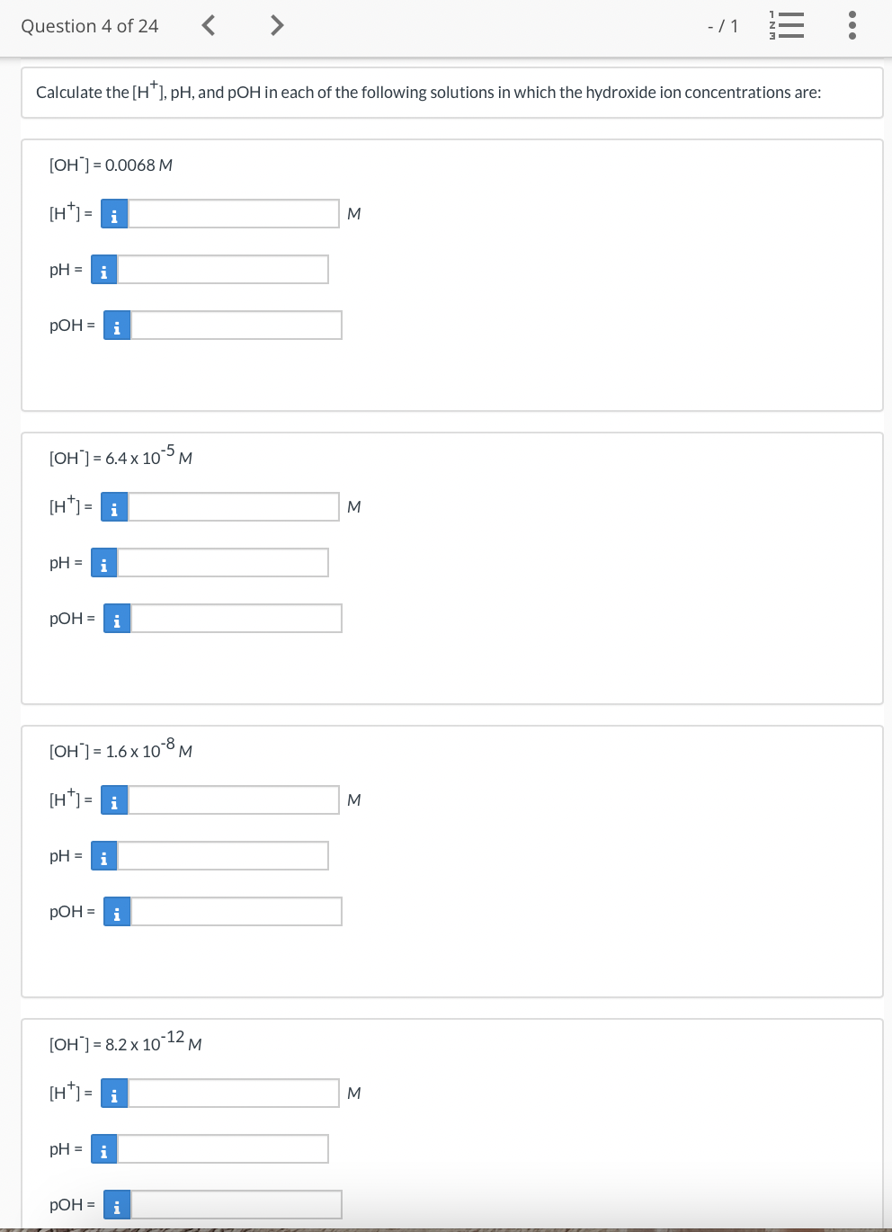
Task: Click the info icon beside [H+] for 0.0068 M
Action: [x=113, y=214]
